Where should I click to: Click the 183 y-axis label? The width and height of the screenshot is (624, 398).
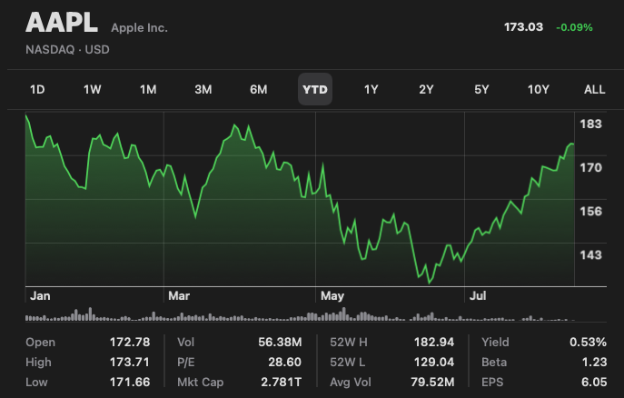pos(591,124)
